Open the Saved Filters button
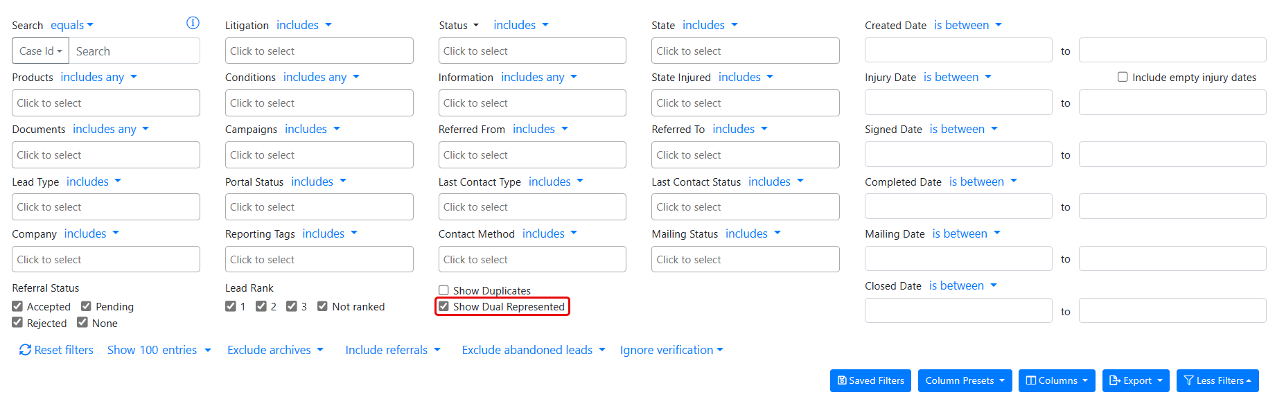 tap(870, 380)
